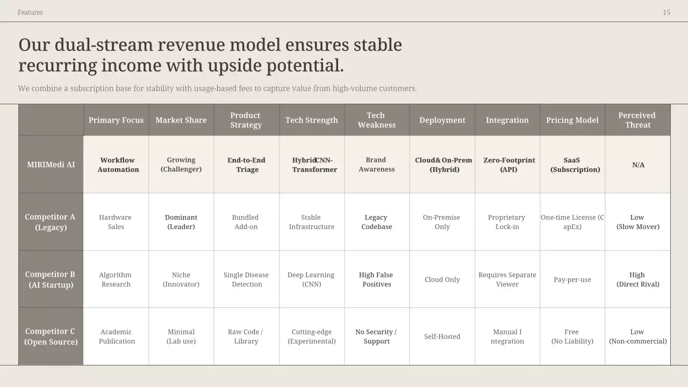Screen dimensions: 688x387
Task: Click the "Competitor A (Legacy)" row header
Action: (51, 222)
